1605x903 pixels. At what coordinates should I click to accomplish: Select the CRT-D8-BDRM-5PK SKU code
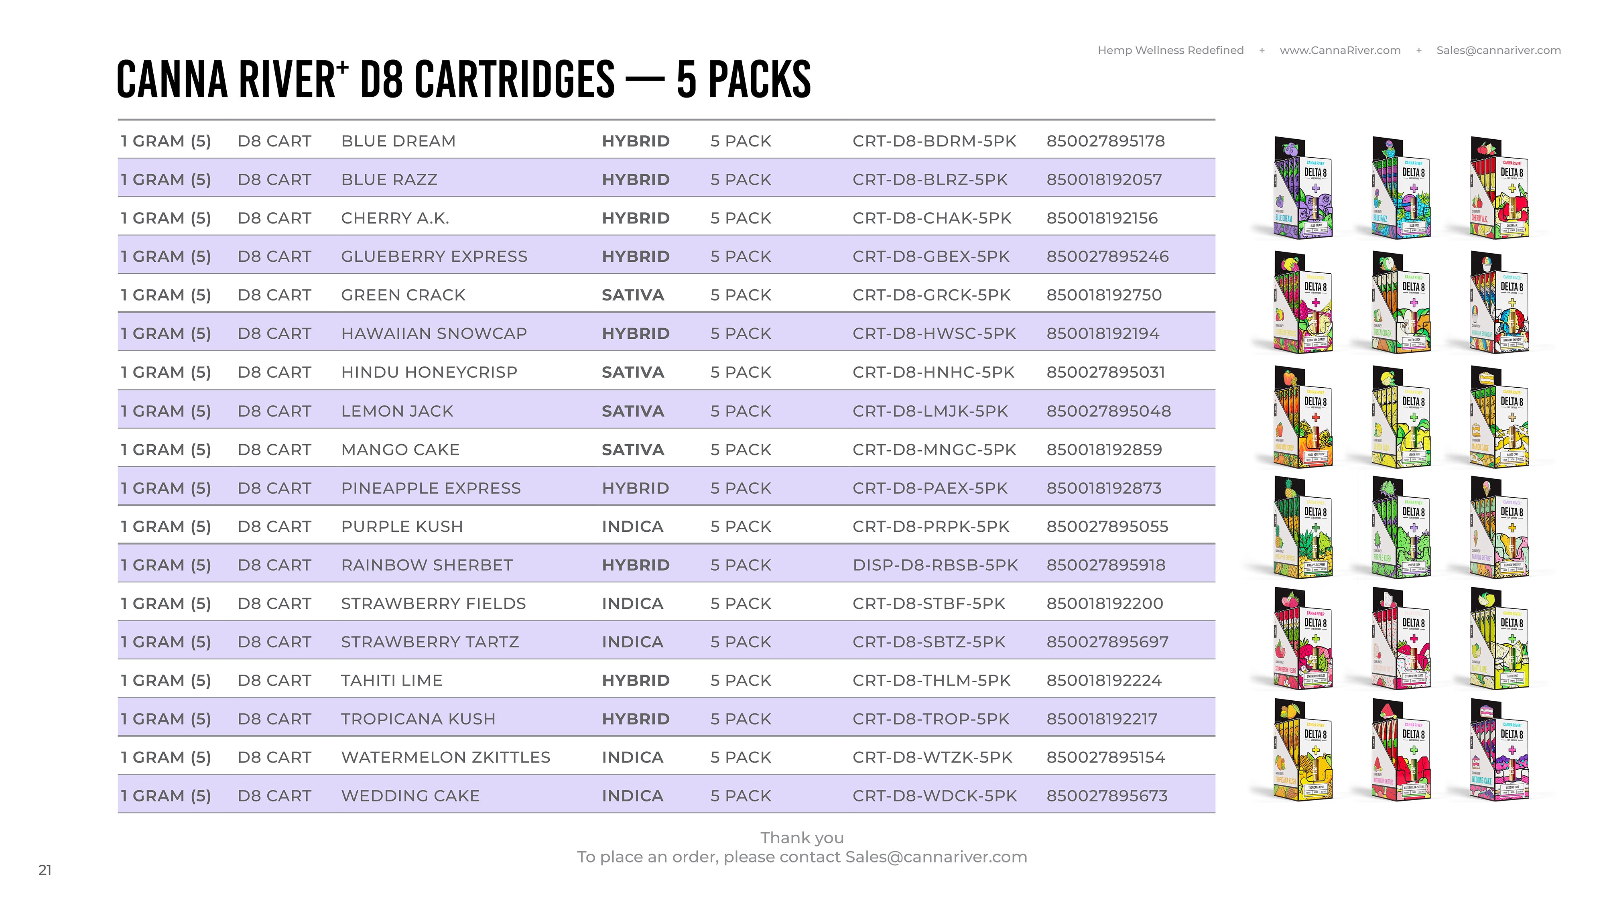tap(934, 141)
